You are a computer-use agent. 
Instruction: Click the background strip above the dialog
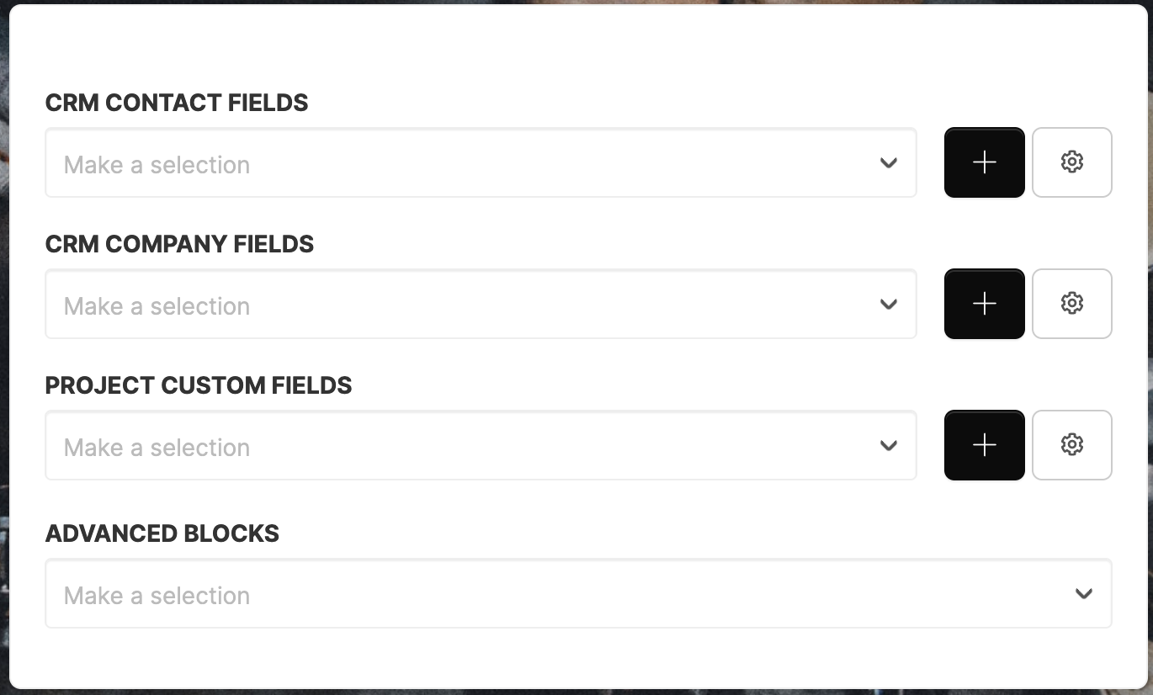pyautogui.click(x=576, y=2)
